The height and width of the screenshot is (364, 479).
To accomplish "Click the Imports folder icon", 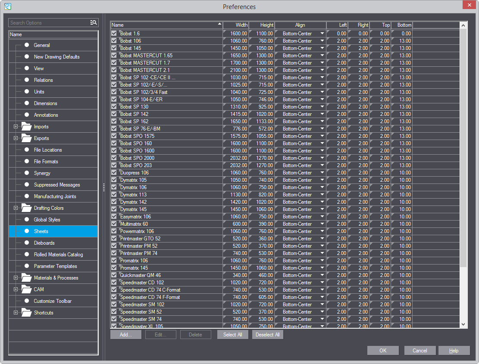I will coord(27,127).
